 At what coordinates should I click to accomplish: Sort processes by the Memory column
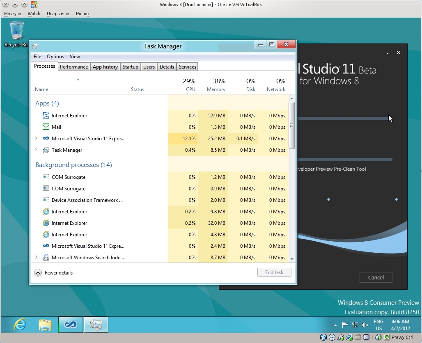(213, 86)
